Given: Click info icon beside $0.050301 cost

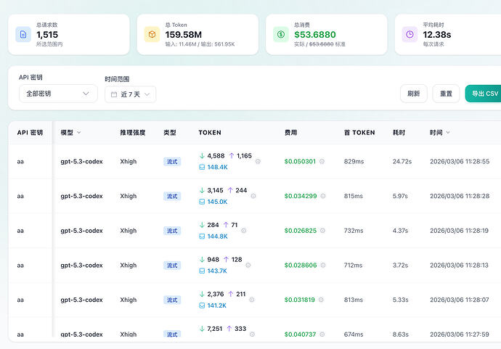Looking at the screenshot, I should (x=322, y=162).
